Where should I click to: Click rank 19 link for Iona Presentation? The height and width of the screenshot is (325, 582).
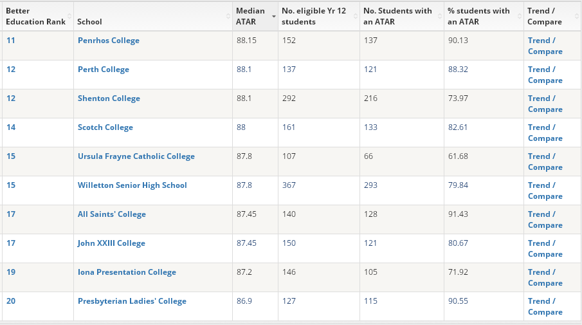(x=11, y=272)
